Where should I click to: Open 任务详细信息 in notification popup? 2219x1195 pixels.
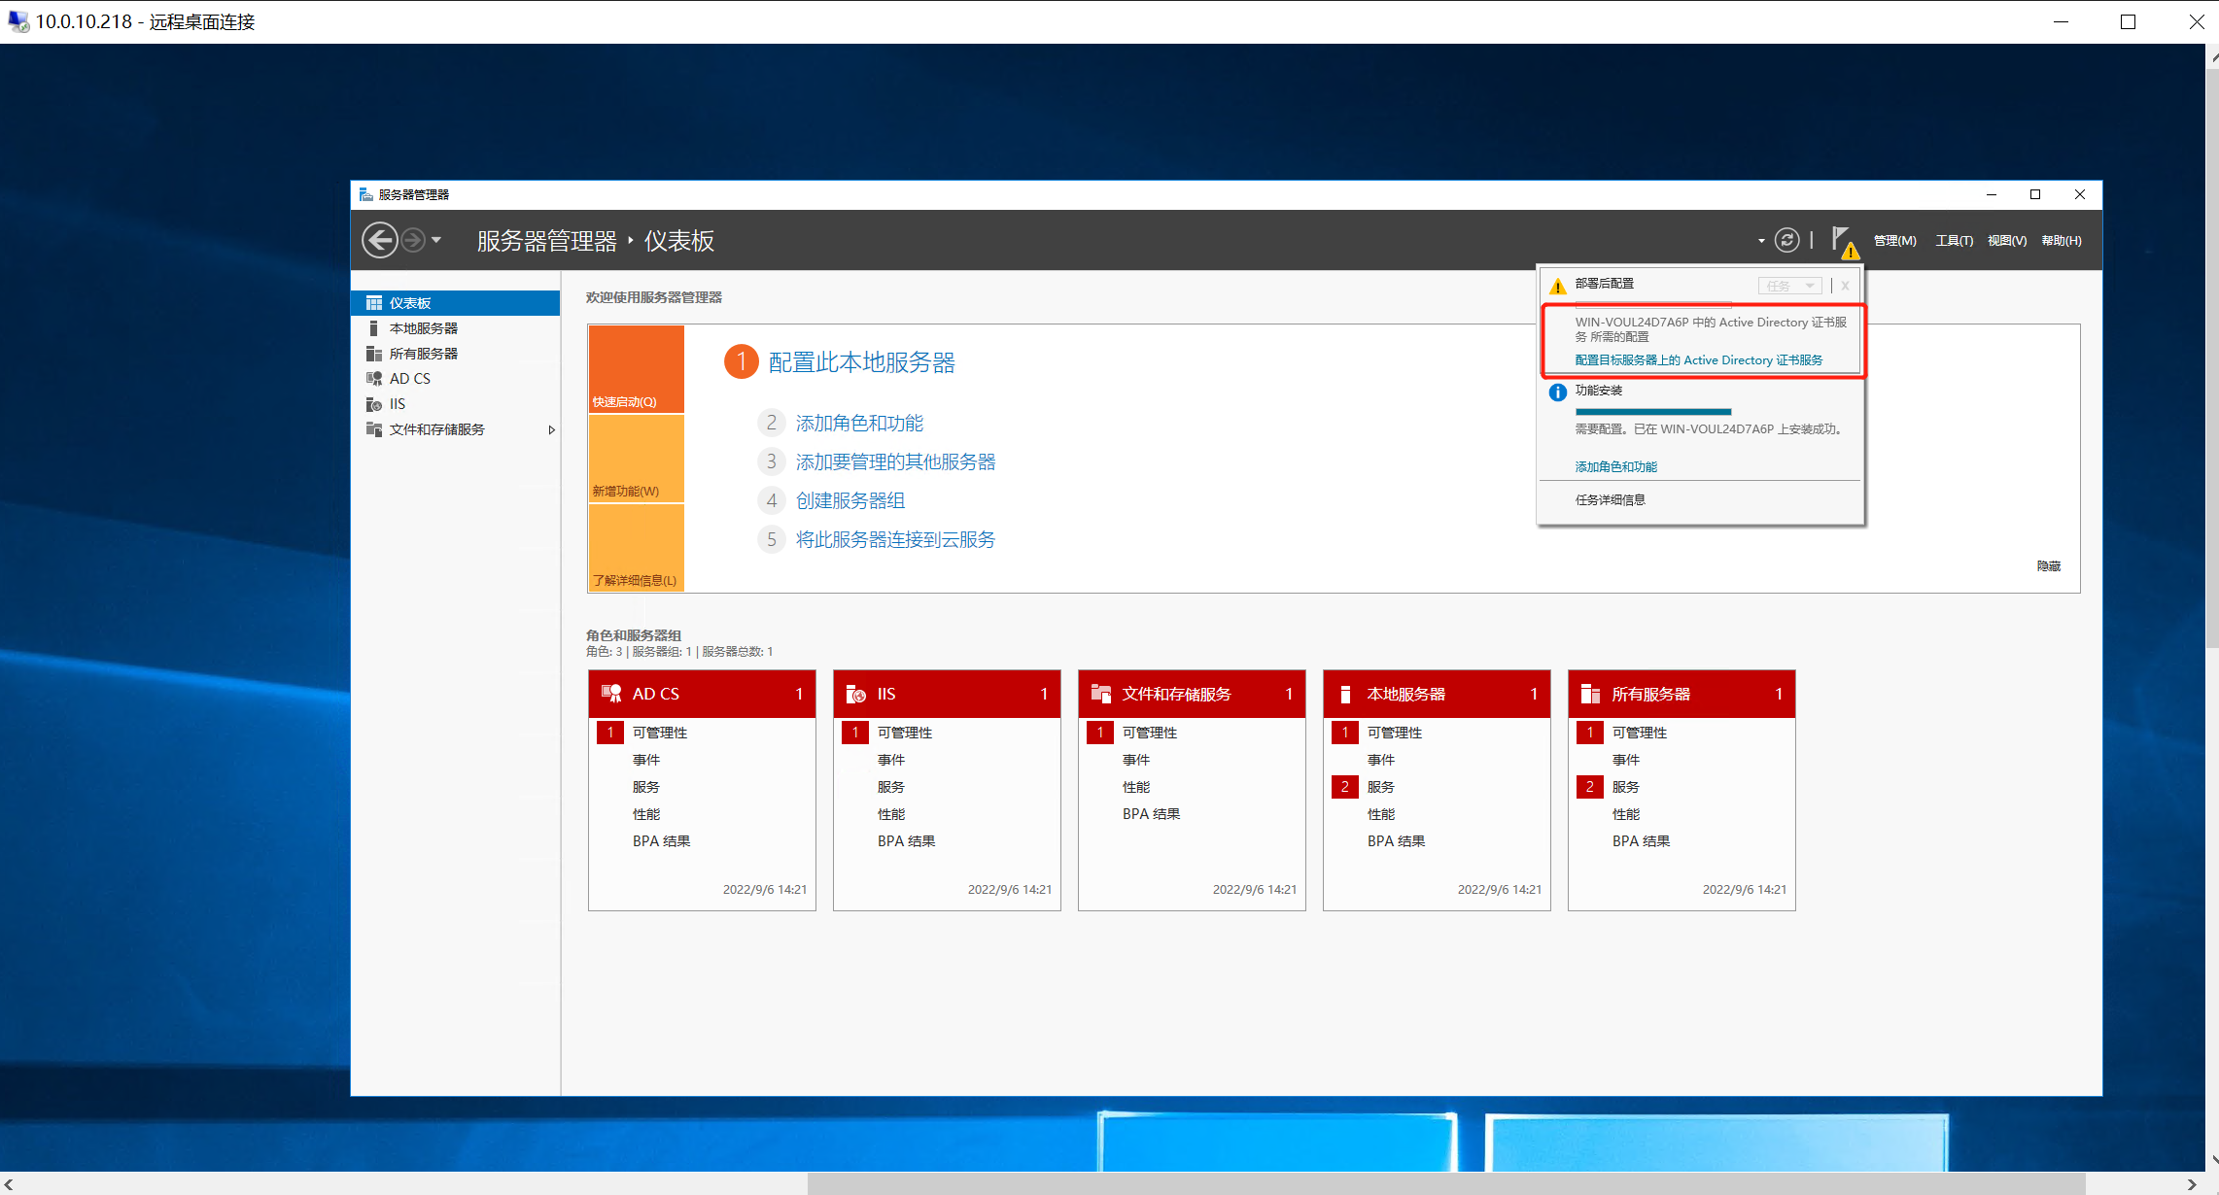point(1610,499)
